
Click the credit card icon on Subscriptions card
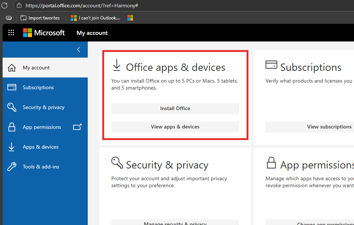pyautogui.click(x=271, y=65)
